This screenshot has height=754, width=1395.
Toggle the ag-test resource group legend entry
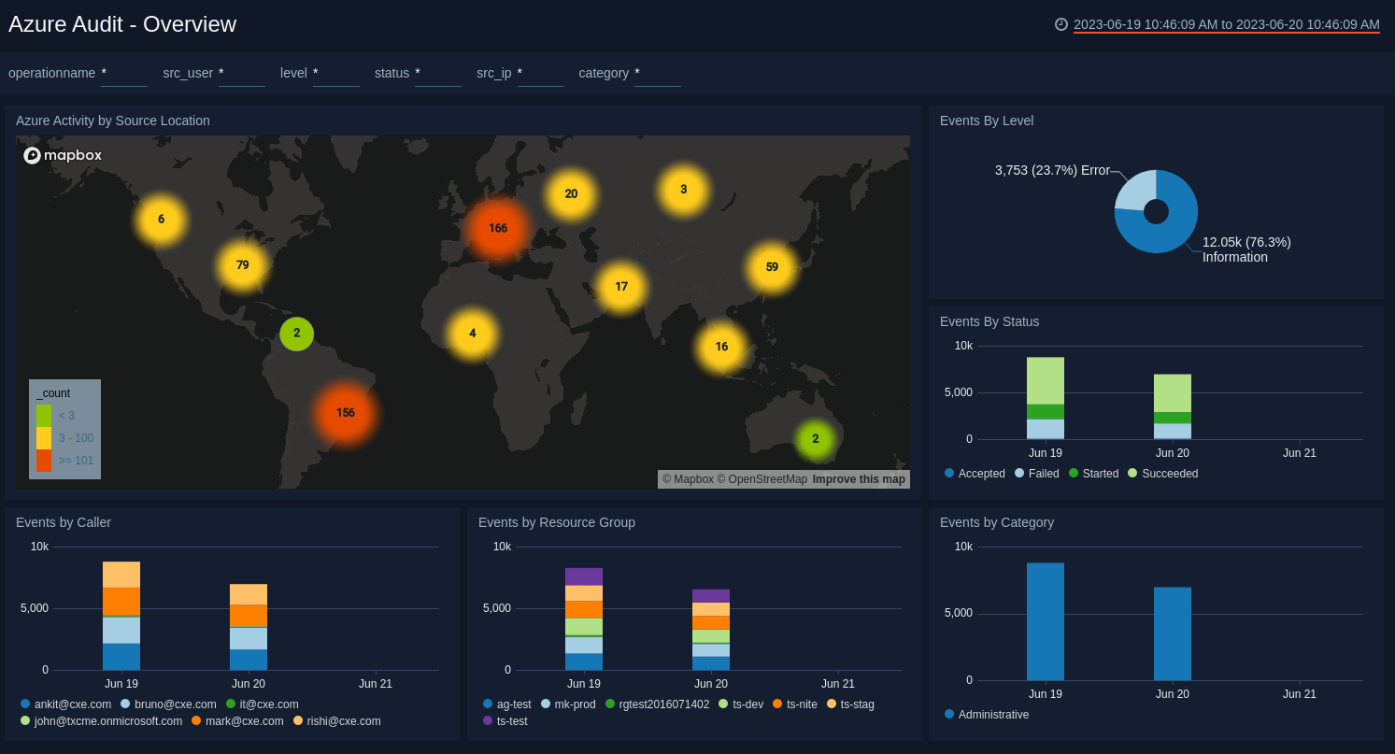pos(506,704)
